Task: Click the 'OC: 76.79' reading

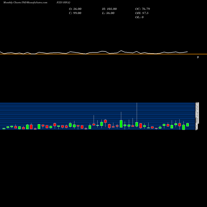Action: pos(142,9)
